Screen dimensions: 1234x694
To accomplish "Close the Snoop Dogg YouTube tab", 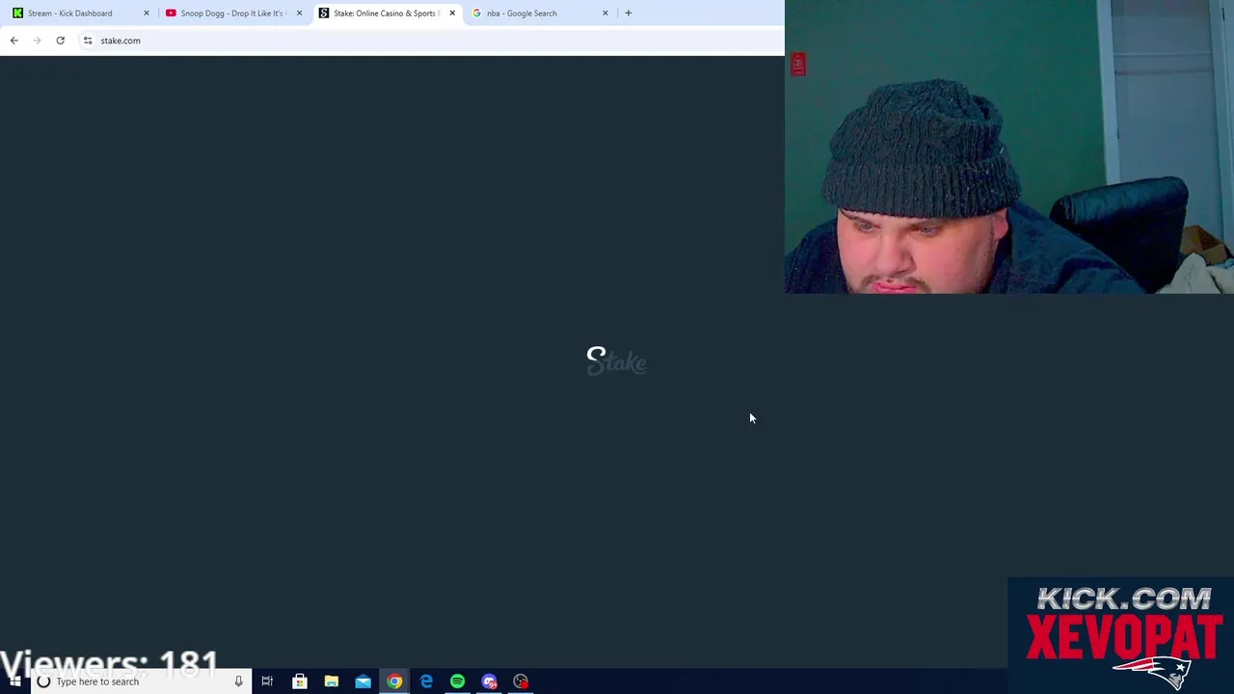I will coord(299,13).
